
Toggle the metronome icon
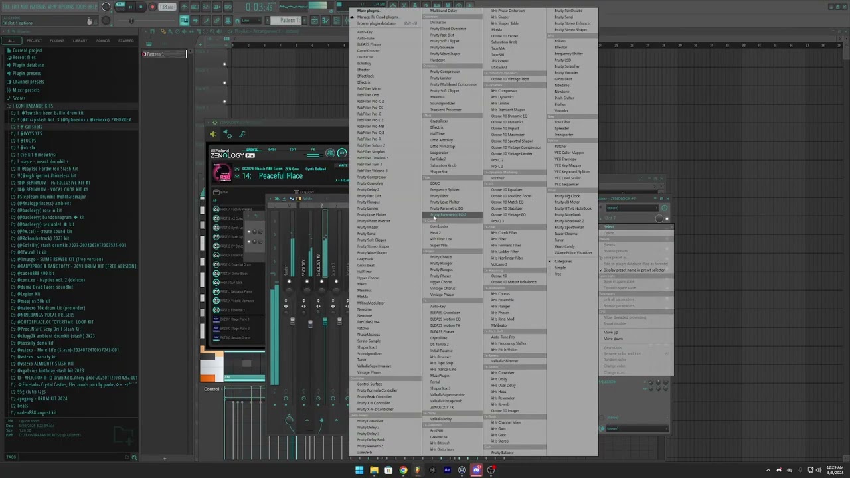tap(185, 7)
